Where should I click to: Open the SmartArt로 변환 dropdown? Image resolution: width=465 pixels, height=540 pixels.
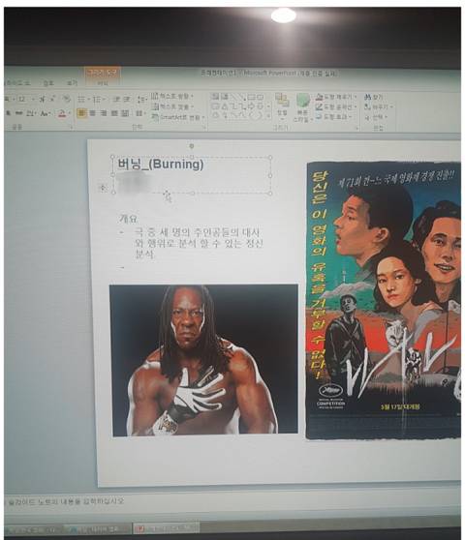point(178,117)
